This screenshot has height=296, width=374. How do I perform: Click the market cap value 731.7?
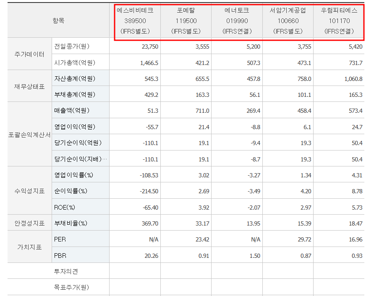[x=356, y=63]
